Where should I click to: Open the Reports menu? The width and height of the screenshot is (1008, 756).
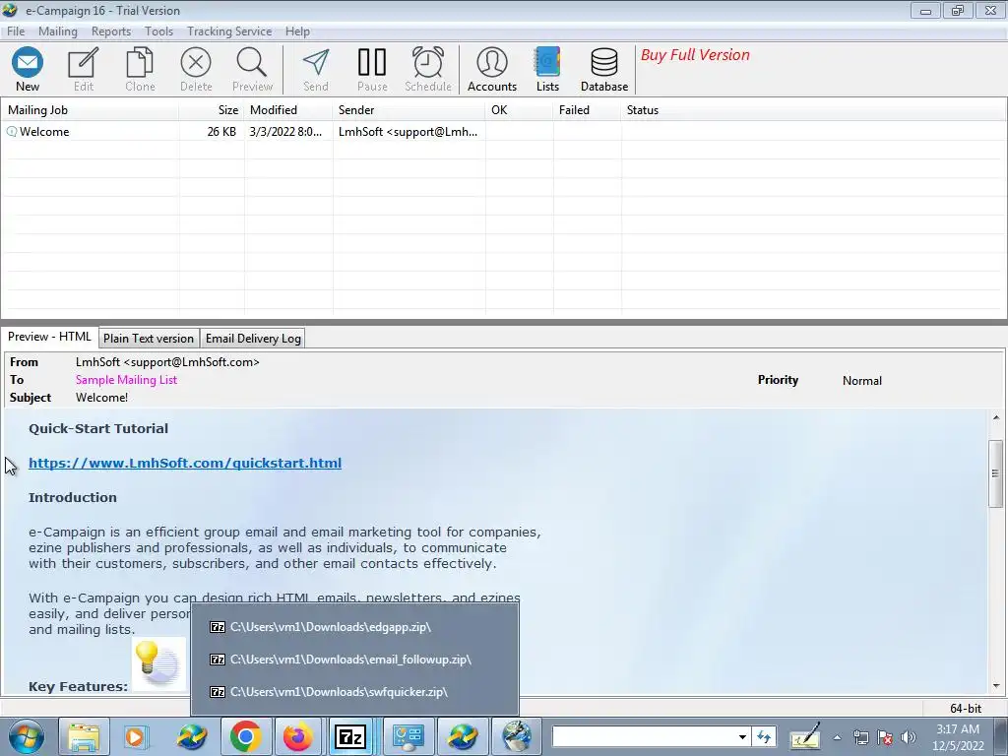(x=110, y=31)
